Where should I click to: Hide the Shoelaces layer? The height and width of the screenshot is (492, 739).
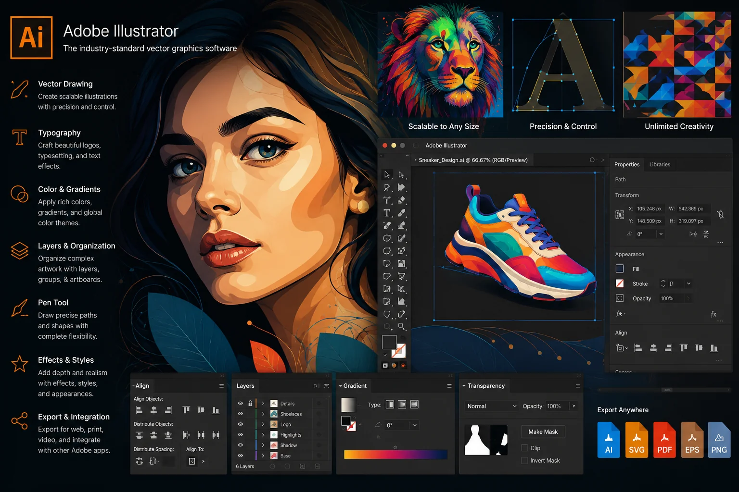240,414
